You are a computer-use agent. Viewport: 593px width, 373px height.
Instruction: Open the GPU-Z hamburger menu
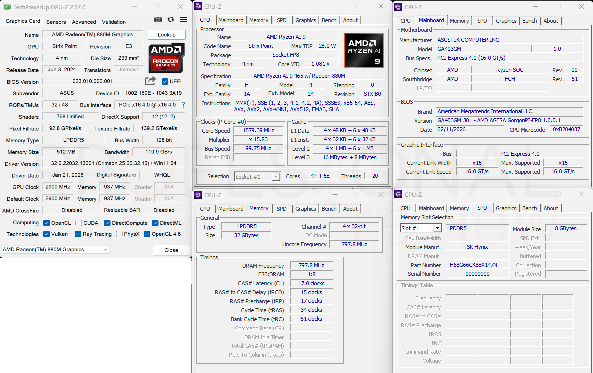[183, 19]
